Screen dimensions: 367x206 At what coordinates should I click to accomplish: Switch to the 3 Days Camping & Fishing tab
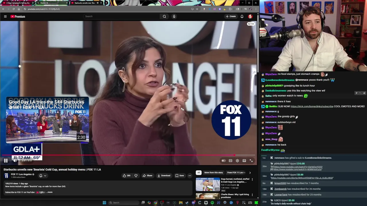click(18, 3)
